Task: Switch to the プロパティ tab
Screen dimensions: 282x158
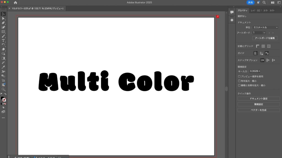Action: point(243,10)
